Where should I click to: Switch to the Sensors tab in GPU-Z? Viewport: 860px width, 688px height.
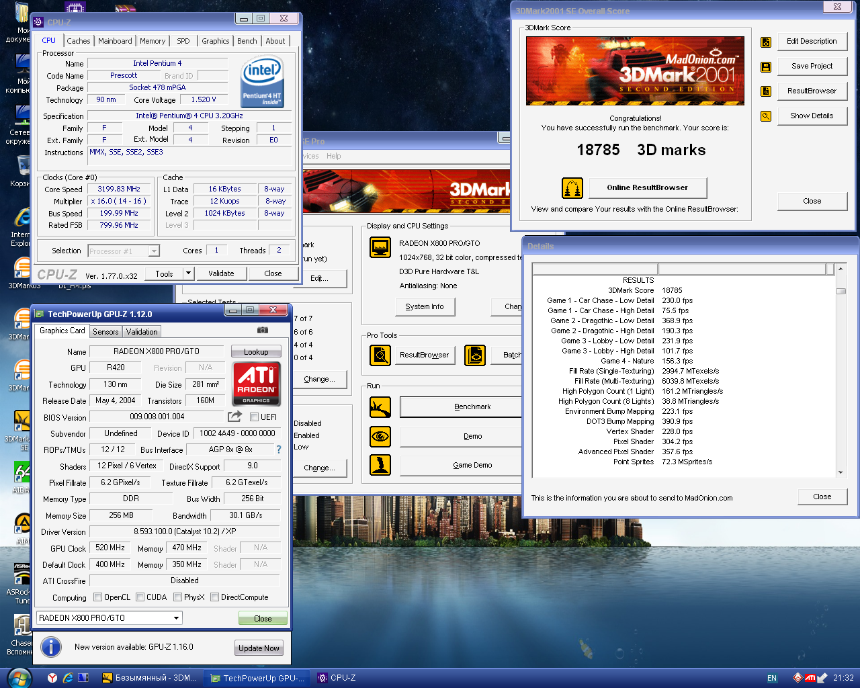pos(105,332)
